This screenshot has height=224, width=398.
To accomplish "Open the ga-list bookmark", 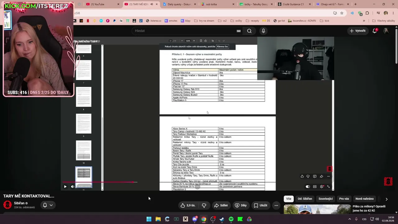I will (x=279, y=21).
